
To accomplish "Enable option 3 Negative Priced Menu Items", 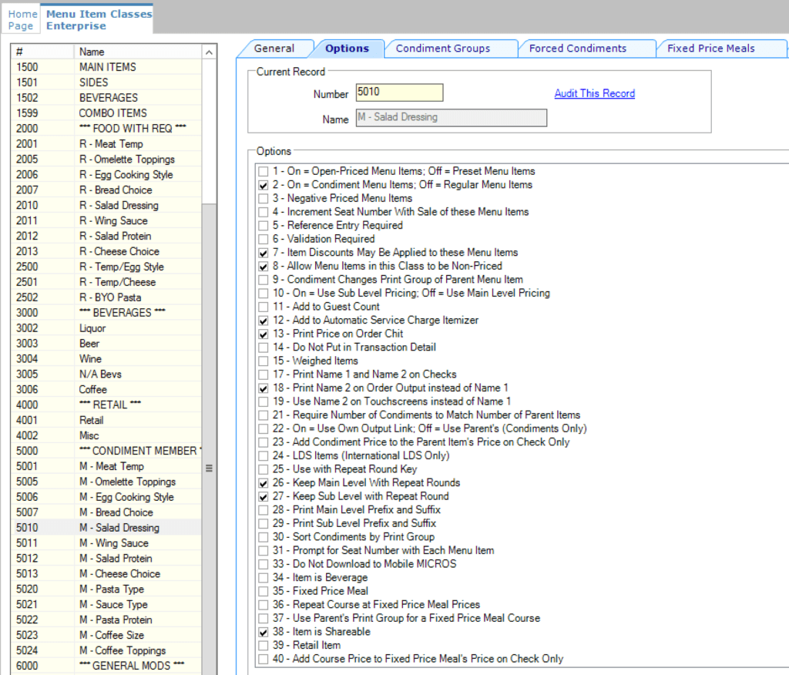I will pyautogui.click(x=264, y=199).
